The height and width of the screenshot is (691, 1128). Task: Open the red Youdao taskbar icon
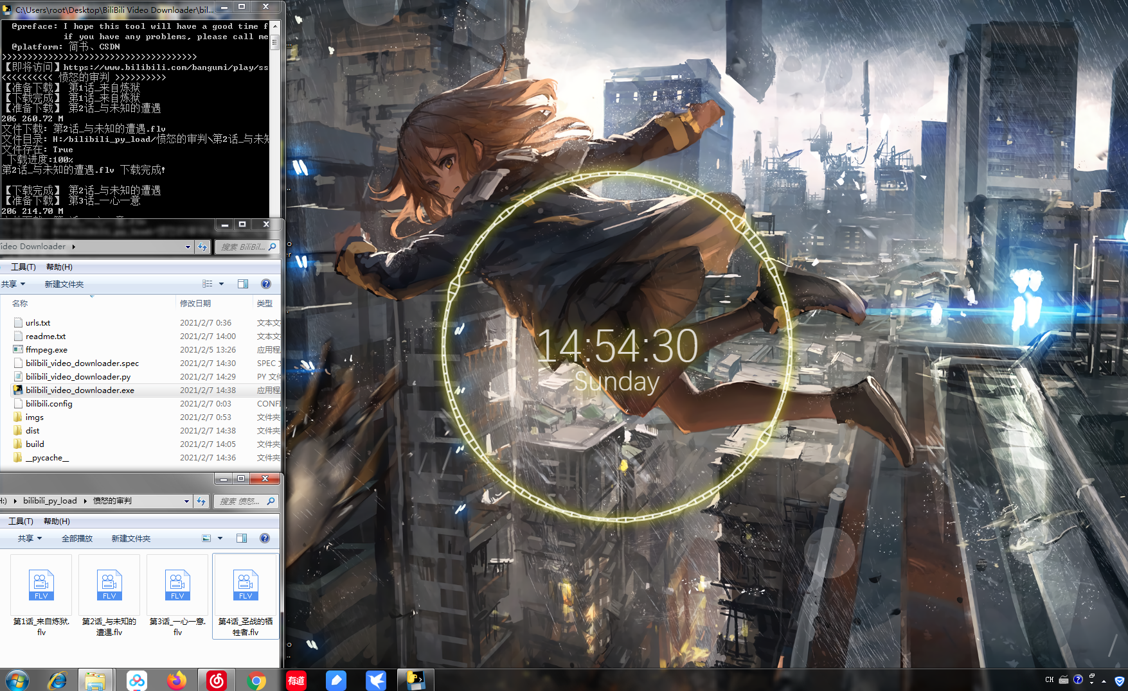[x=296, y=680]
